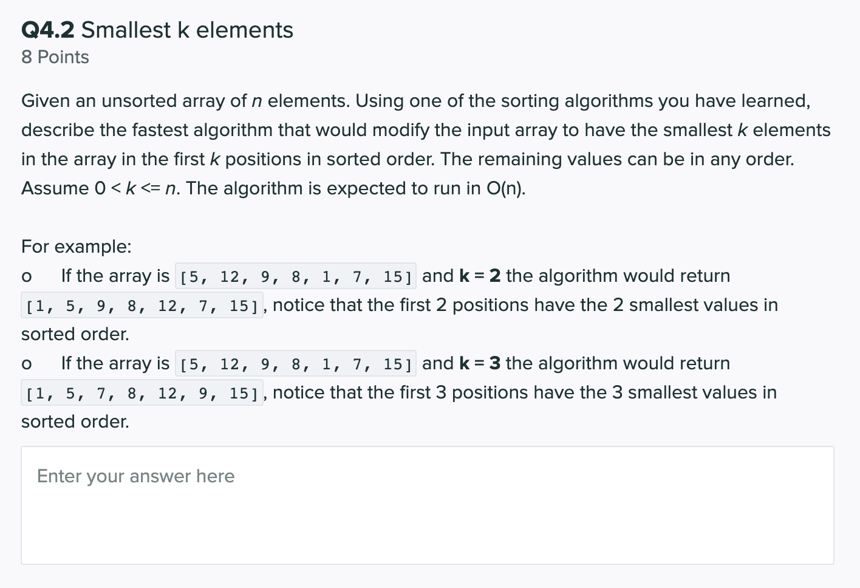Click the result array [1, 5, 9, 8, 12, 7, 15]
The width and height of the screenshot is (860, 588).
(142, 306)
